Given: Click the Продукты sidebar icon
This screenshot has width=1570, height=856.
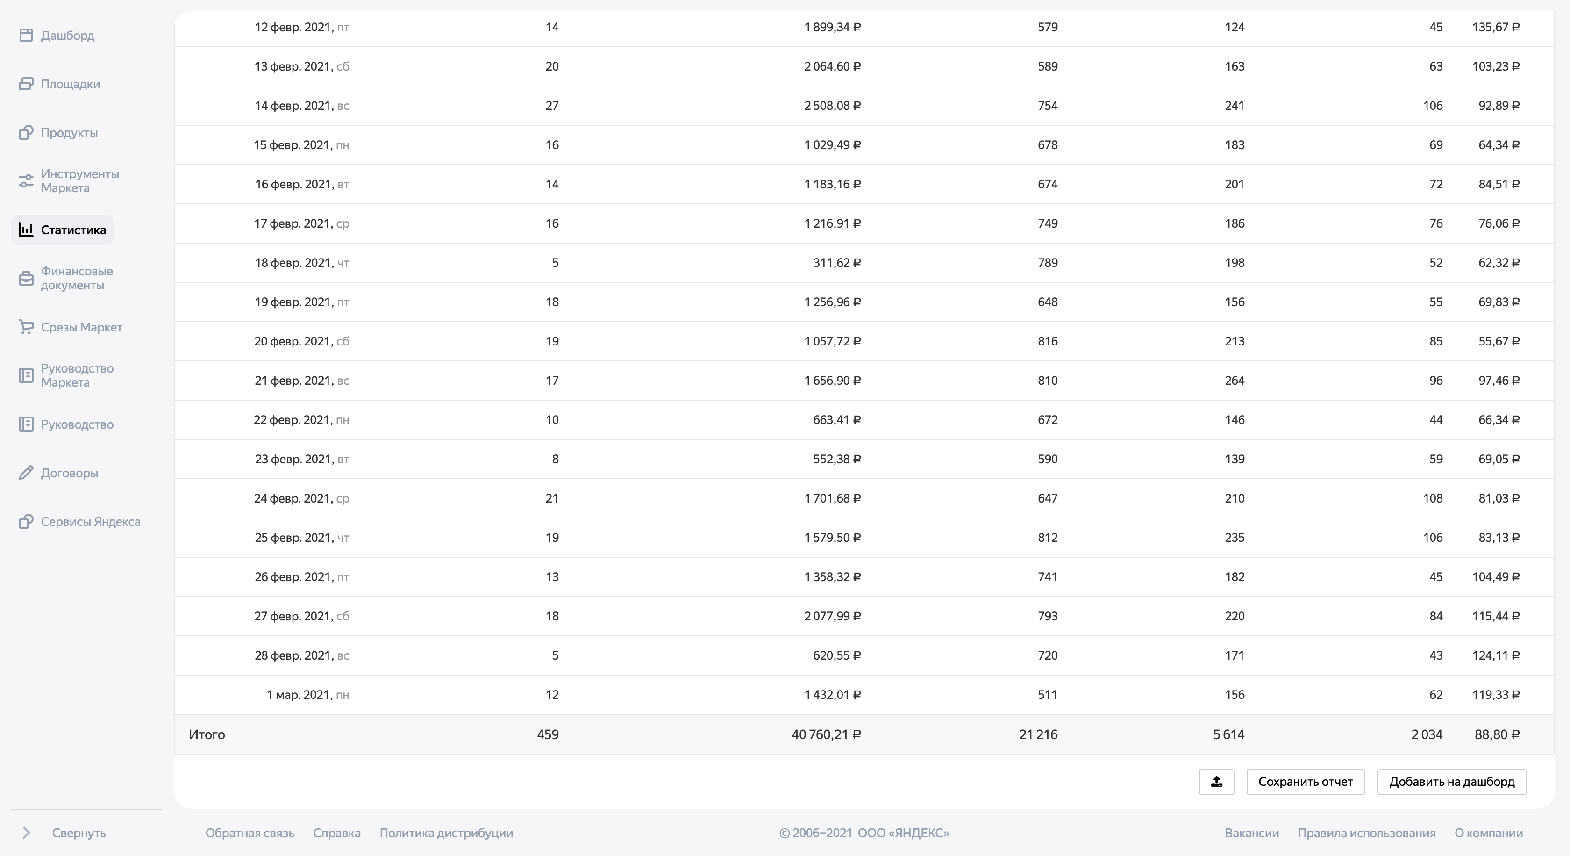Looking at the screenshot, I should click(26, 133).
